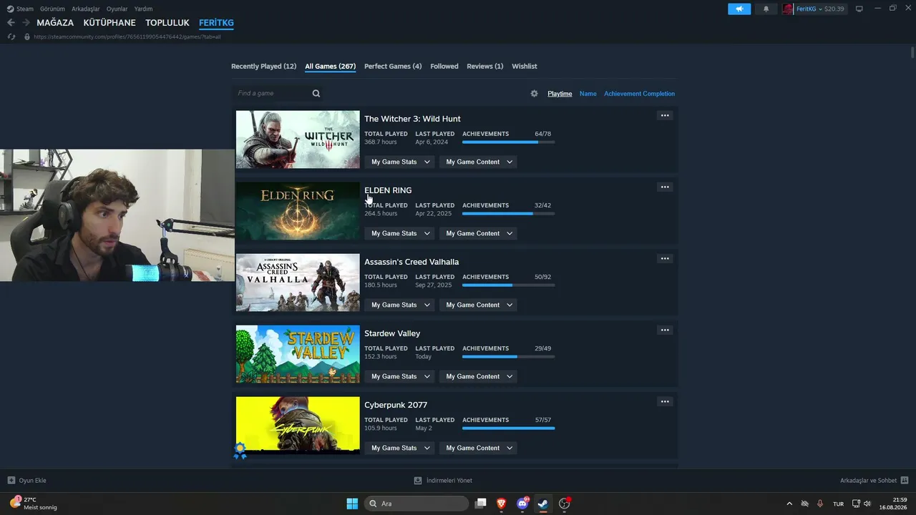Open the FeritKG account dropdown
The width and height of the screenshot is (916, 515).
point(814,9)
